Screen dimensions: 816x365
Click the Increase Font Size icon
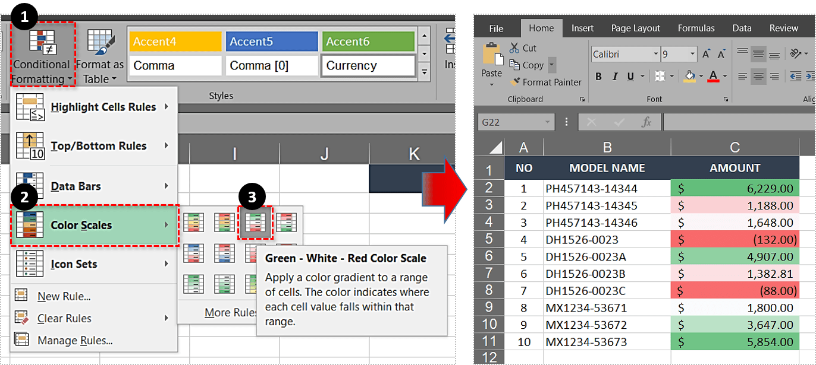706,54
